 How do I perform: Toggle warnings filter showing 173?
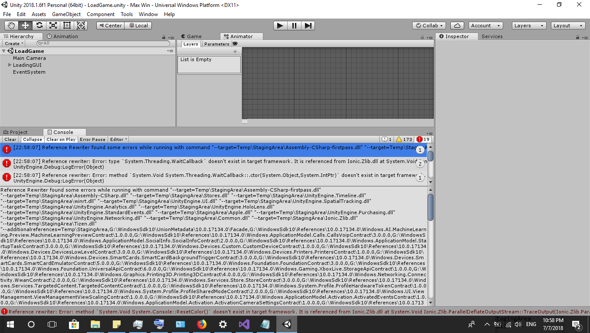click(x=404, y=139)
